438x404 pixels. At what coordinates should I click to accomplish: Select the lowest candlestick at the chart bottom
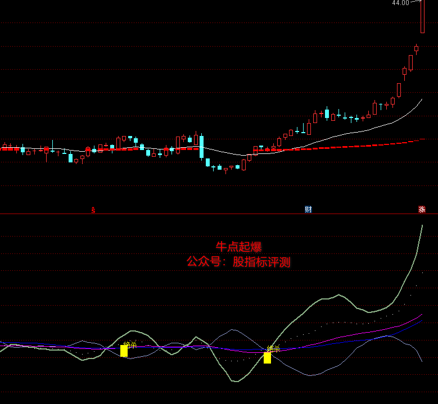tap(226, 169)
